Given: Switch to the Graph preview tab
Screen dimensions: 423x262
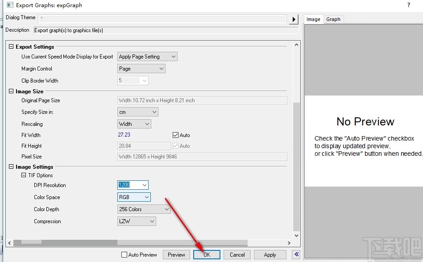Looking at the screenshot, I should (333, 19).
